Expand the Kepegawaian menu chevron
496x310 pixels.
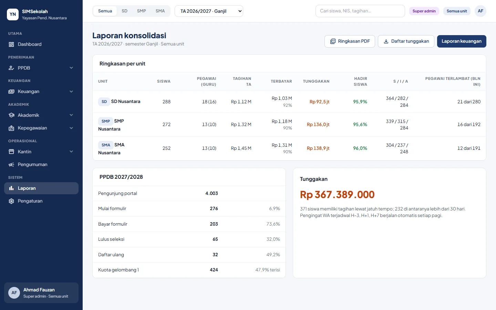tap(71, 128)
